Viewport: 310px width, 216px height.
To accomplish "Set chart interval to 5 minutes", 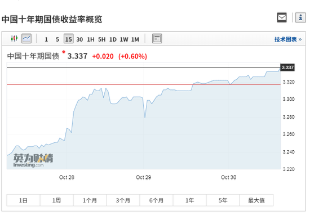I will click(57, 39).
